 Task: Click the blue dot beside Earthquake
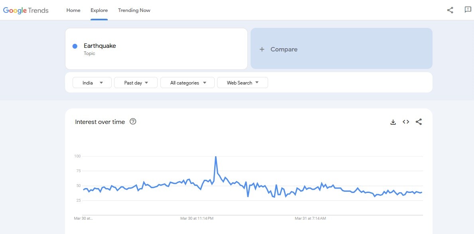(75, 46)
